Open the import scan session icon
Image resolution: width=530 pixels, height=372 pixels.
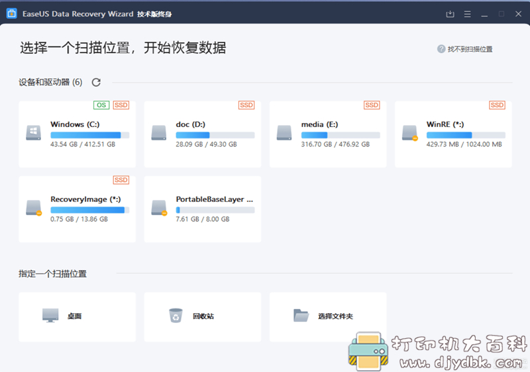pyautogui.click(x=450, y=14)
